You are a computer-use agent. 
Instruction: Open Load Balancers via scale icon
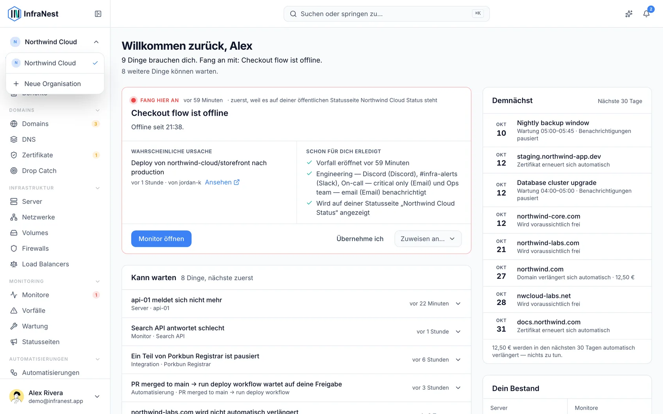point(14,264)
